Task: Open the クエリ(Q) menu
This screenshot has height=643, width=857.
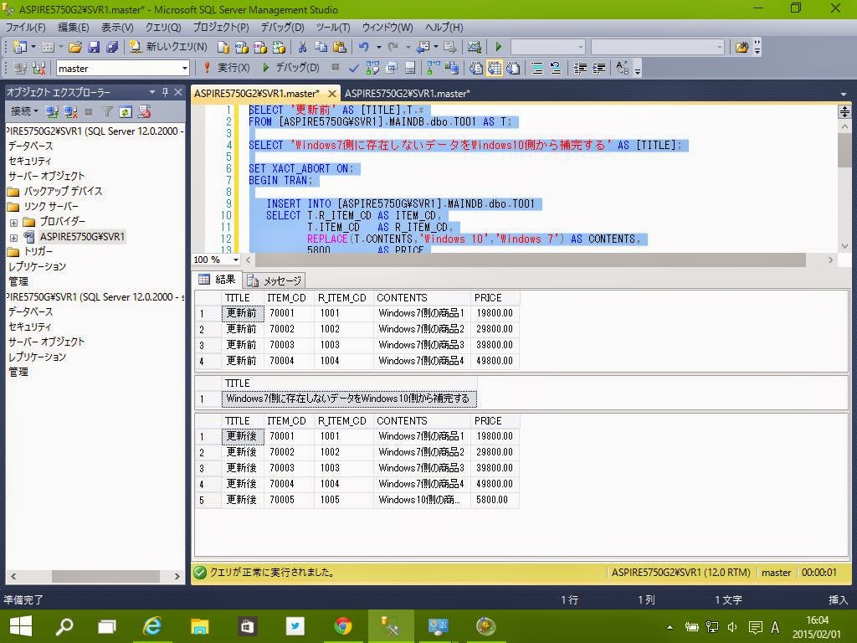Action: 162,28
